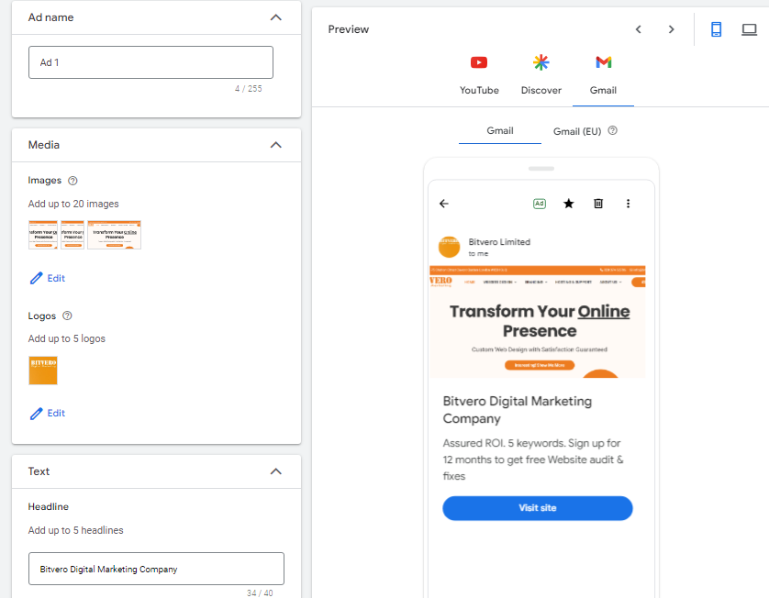Switch to desktop preview
The height and width of the screenshot is (598, 769).
pyautogui.click(x=749, y=29)
